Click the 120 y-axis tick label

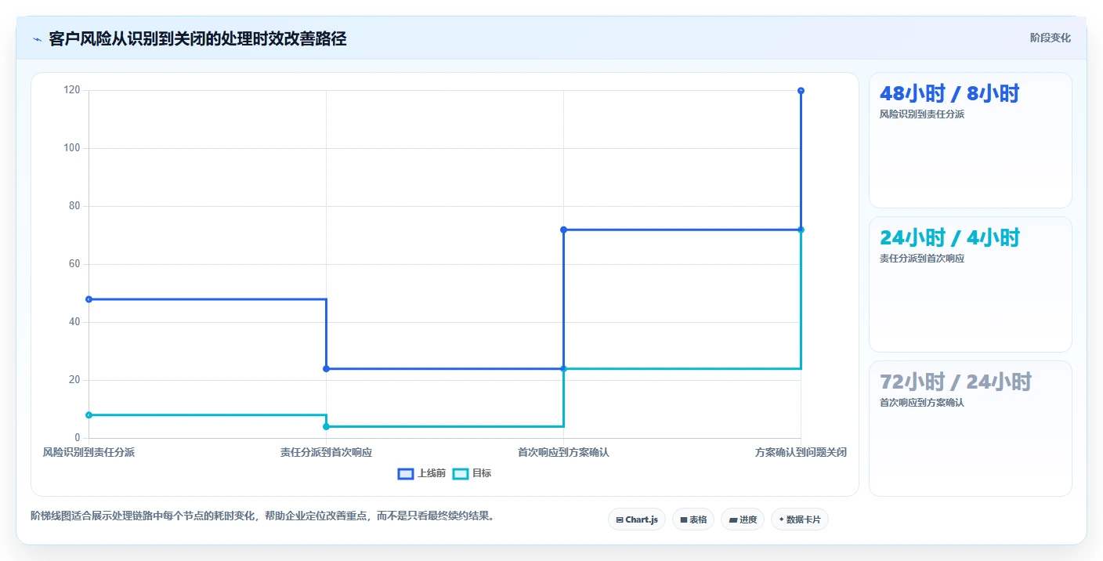point(72,90)
